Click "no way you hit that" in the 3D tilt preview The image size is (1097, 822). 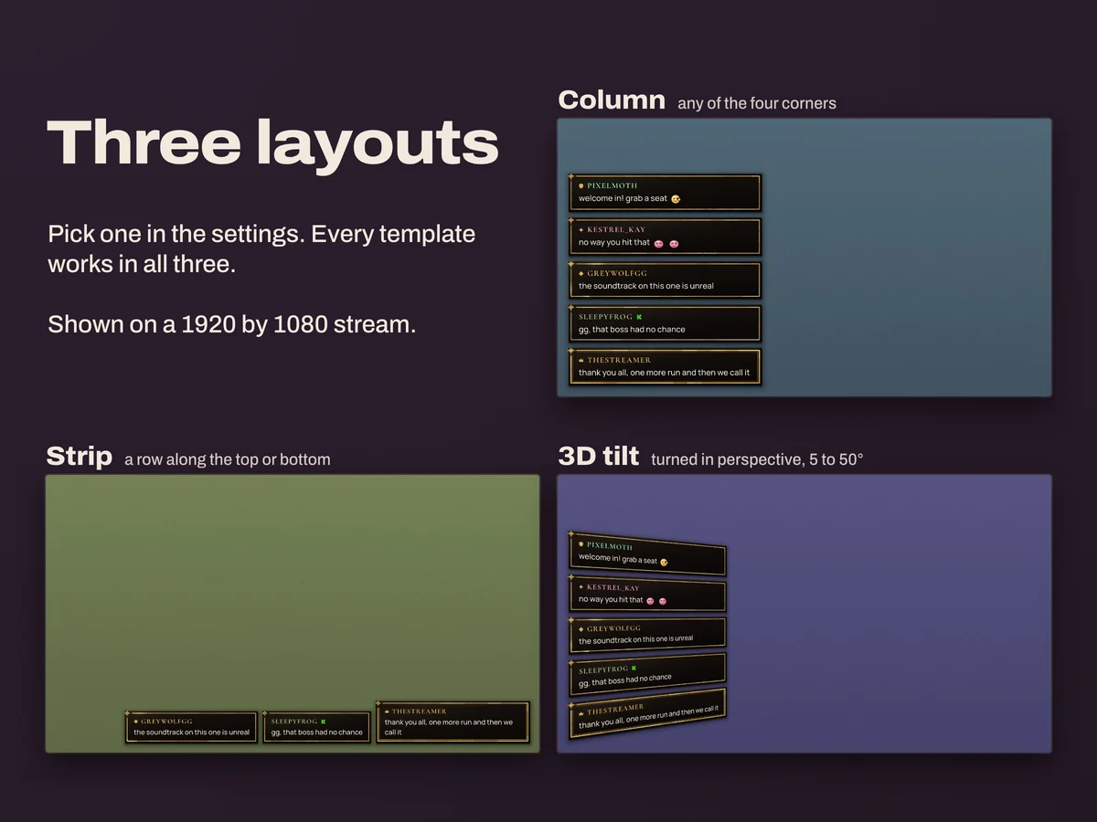pos(611,600)
